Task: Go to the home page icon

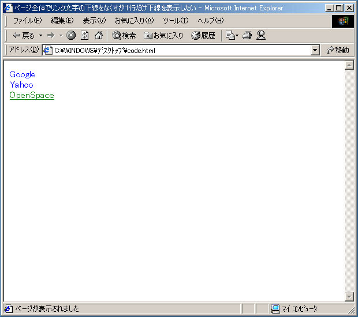Action: (99, 36)
